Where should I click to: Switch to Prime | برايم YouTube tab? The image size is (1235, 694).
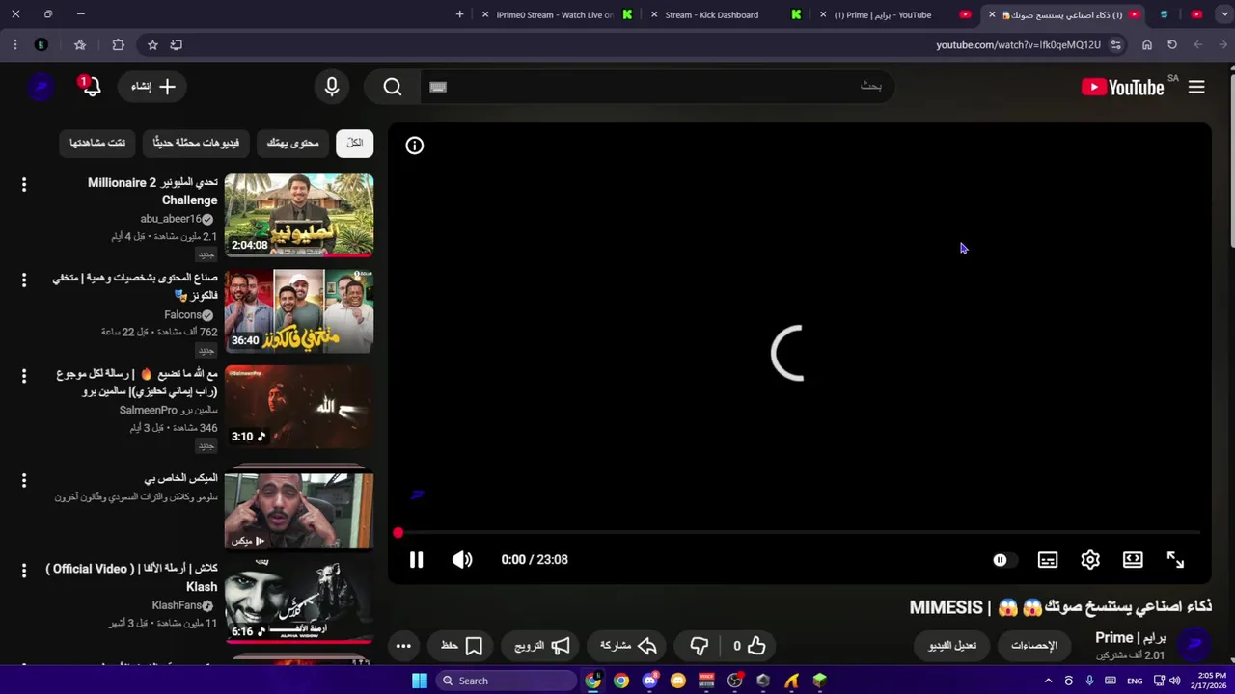(895, 14)
